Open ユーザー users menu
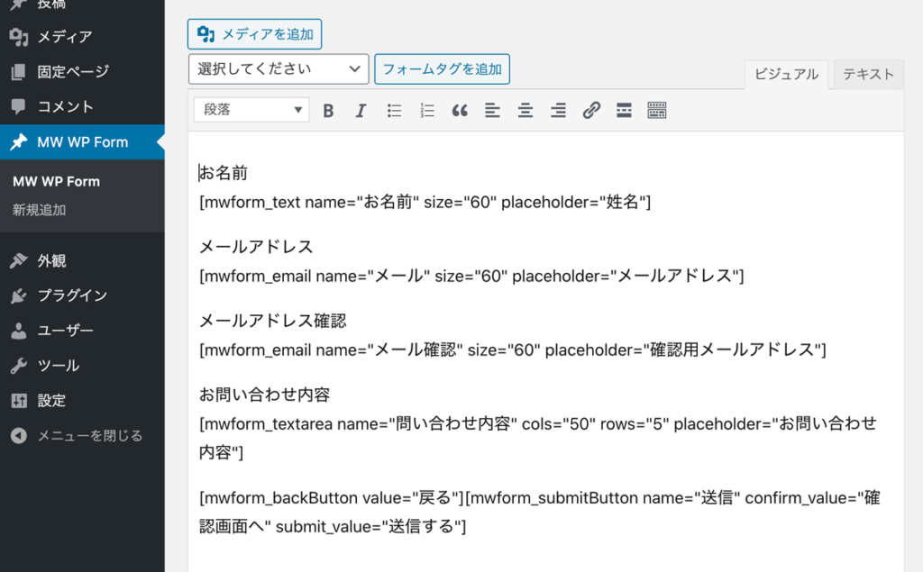The width and height of the screenshot is (923, 572). coord(82,331)
